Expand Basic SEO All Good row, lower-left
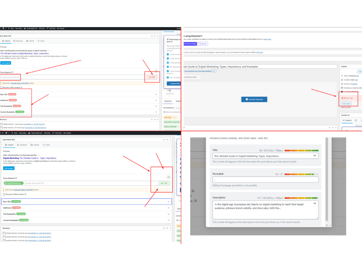 point(87,202)
